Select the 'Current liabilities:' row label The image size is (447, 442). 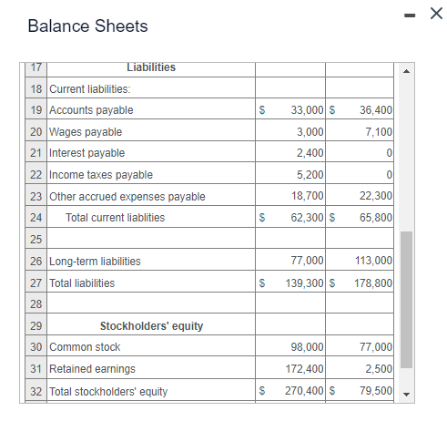pyautogui.click(x=90, y=89)
